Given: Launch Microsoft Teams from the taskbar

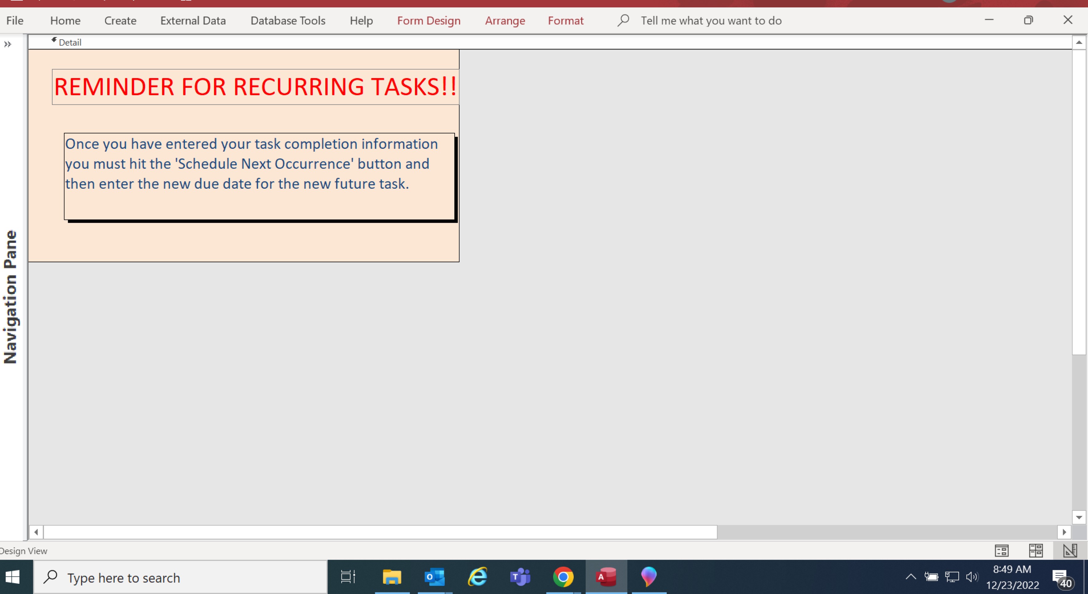Looking at the screenshot, I should click(x=520, y=577).
